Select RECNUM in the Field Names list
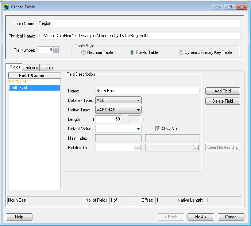The image size is (251, 226). point(18,82)
